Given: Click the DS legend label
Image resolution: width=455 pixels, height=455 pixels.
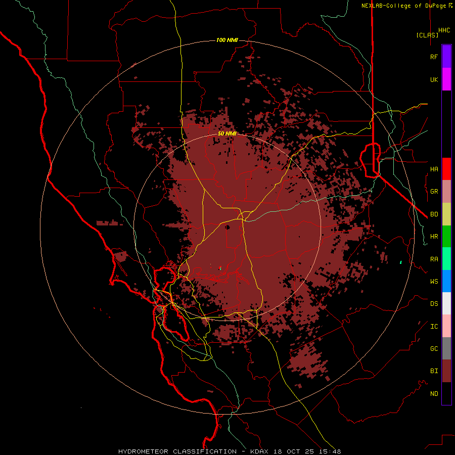Looking at the screenshot, I should [x=434, y=303].
